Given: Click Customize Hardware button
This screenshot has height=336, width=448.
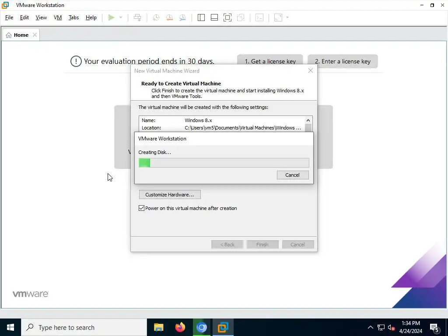Looking at the screenshot, I should tap(170, 195).
